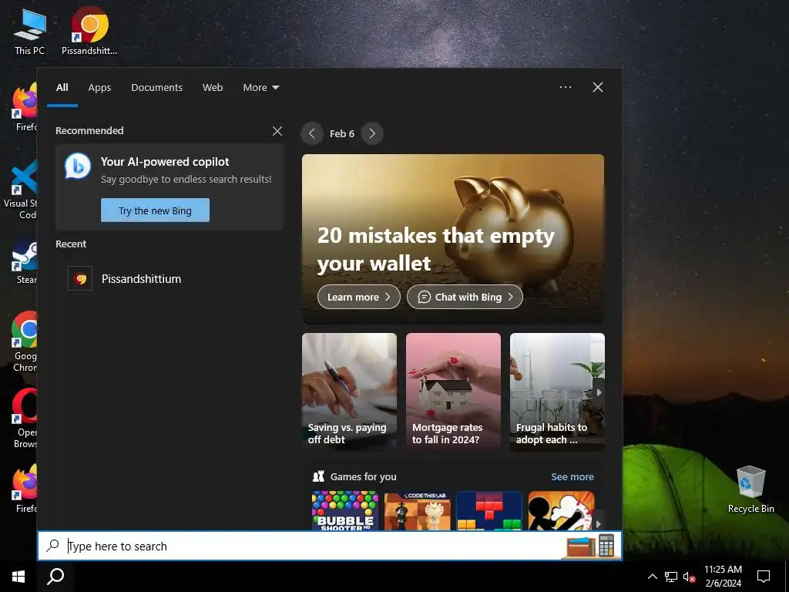Viewport: 789px width, 592px height.
Task: Open See more games link
Action: click(x=572, y=476)
